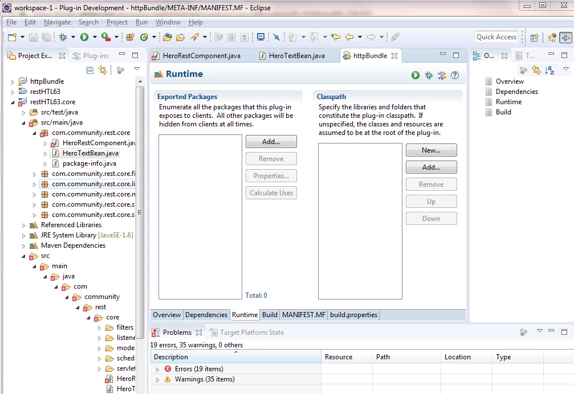Click the Project Explorer scrollbar up arrow
Image resolution: width=574 pixels, height=394 pixels.
(x=140, y=81)
